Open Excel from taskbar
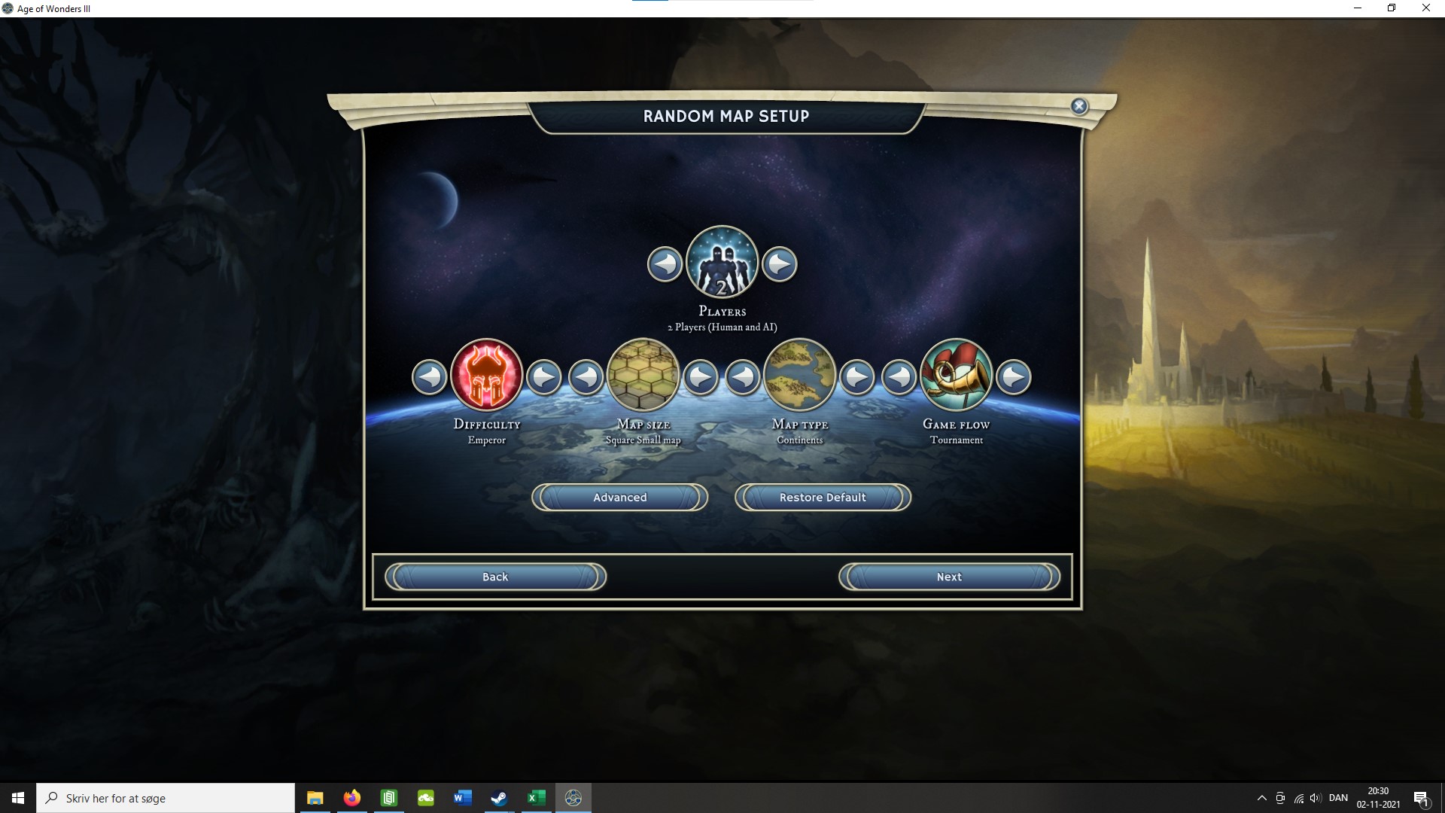 point(536,798)
